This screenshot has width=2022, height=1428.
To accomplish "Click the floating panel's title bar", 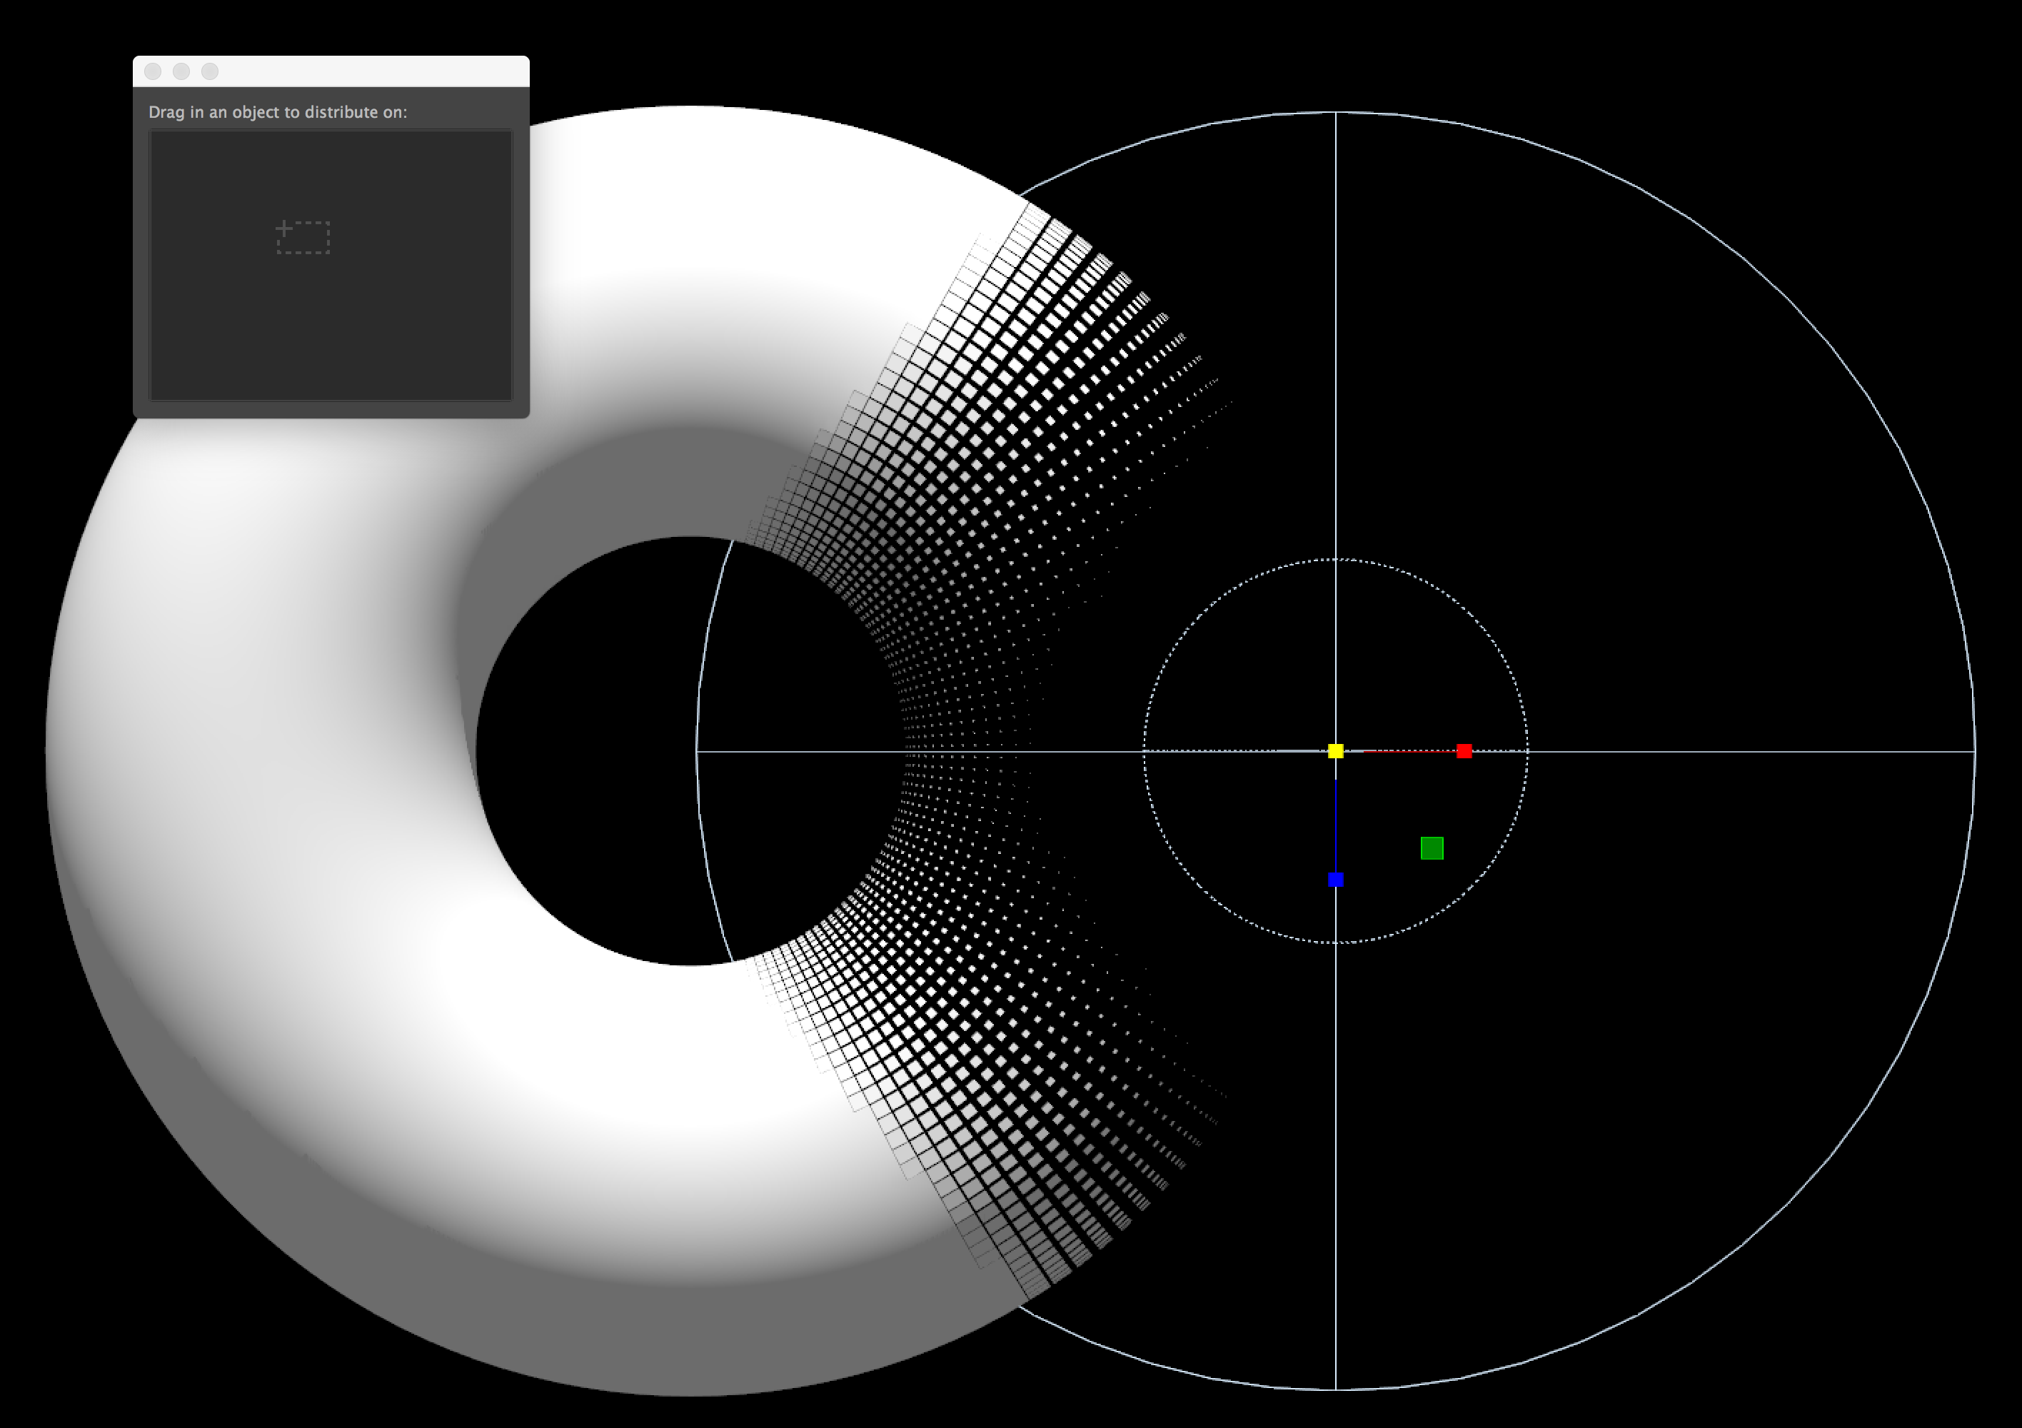I will pos(370,71).
